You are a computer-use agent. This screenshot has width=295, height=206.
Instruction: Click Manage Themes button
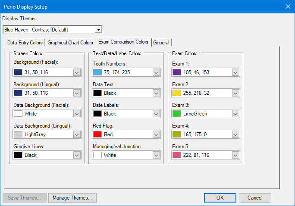click(72, 198)
